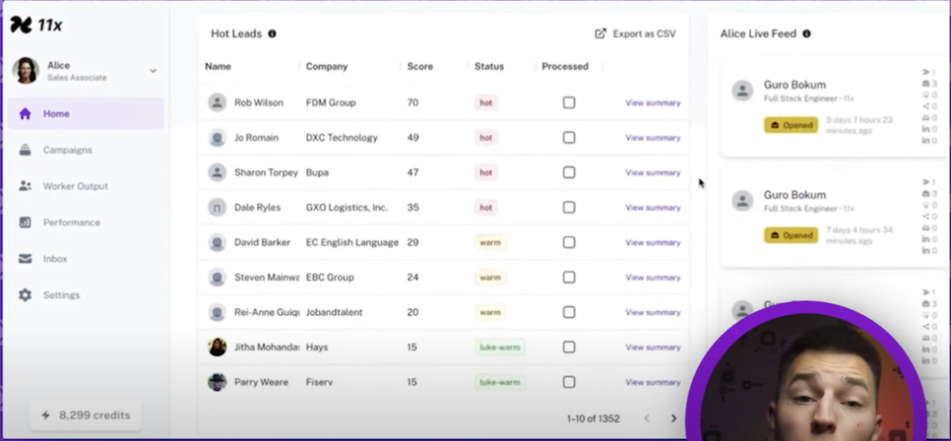The width and height of the screenshot is (951, 441).
Task: View summary for Dale Ryles
Action: 652,208
